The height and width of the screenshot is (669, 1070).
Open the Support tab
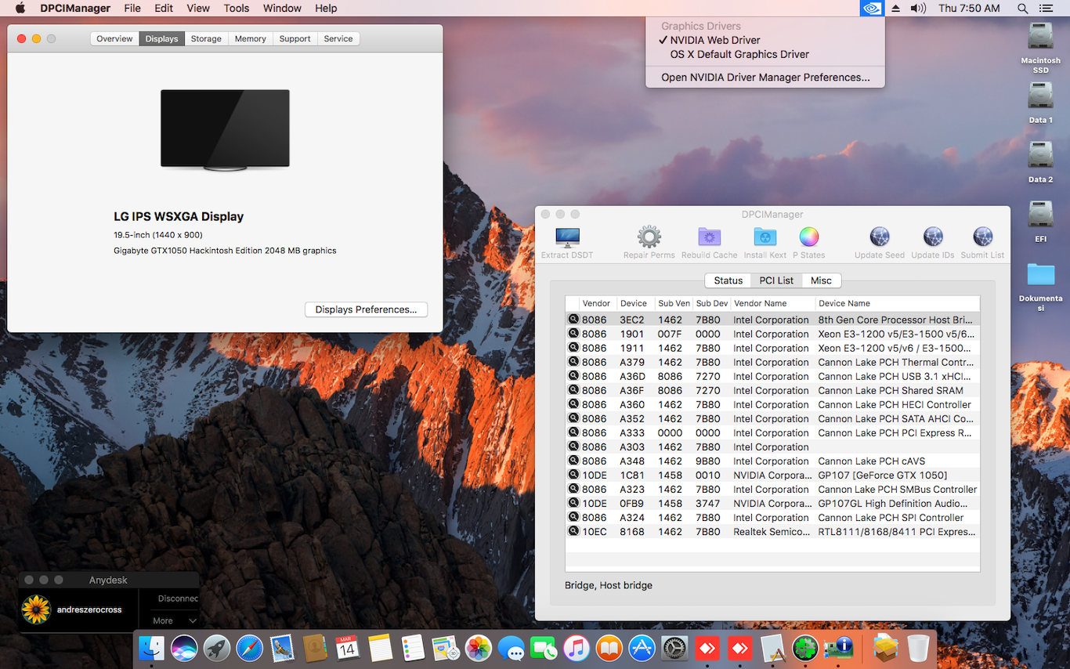295,38
